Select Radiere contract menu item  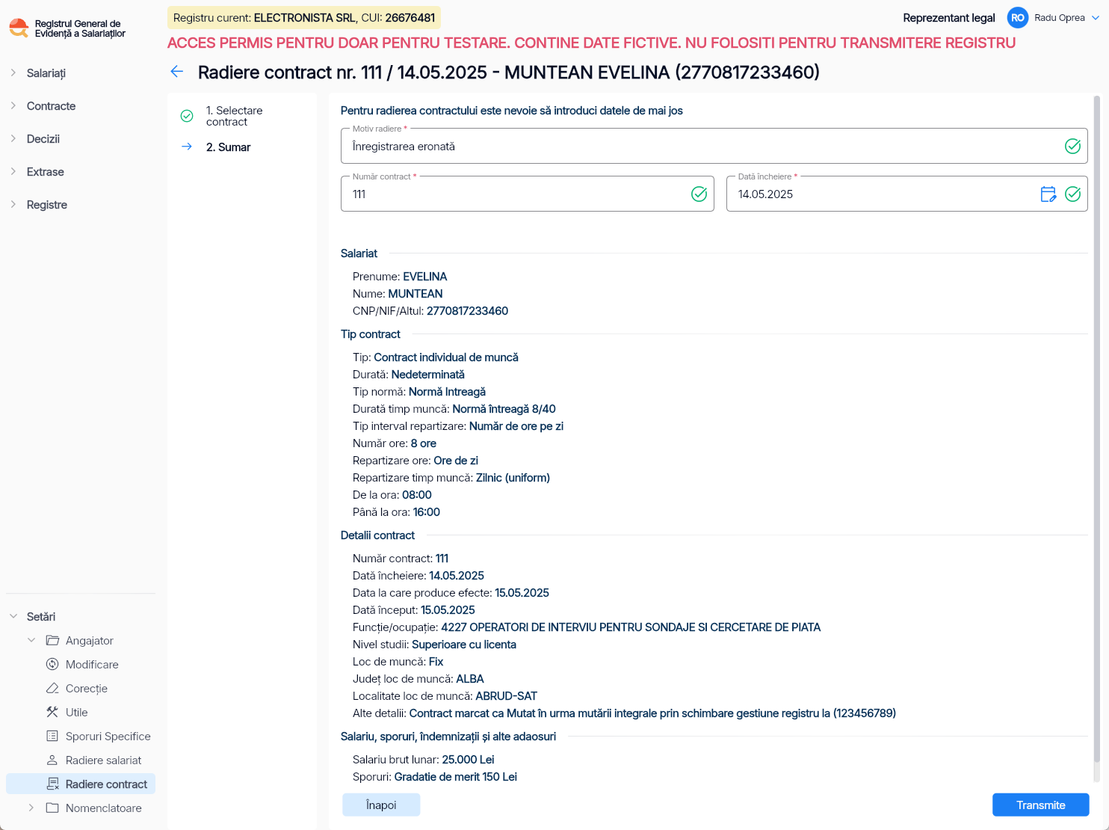pyautogui.click(x=81, y=784)
